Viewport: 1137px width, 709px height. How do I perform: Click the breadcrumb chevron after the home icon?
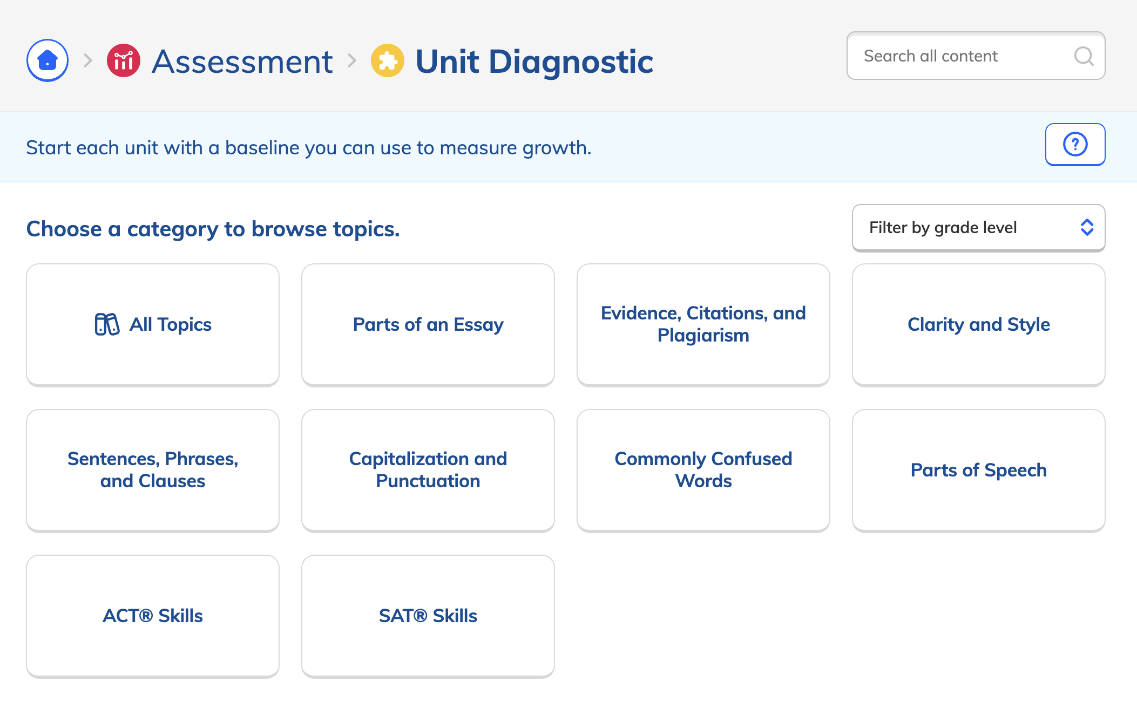tap(87, 60)
